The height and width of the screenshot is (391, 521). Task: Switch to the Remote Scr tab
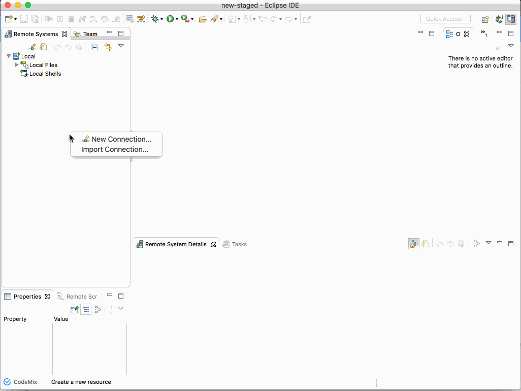click(77, 297)
